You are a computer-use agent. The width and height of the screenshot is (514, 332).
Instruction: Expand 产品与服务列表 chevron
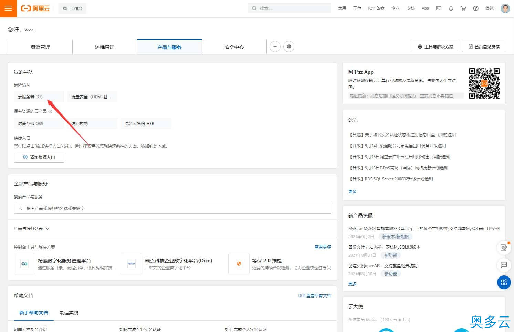point(48,229)
